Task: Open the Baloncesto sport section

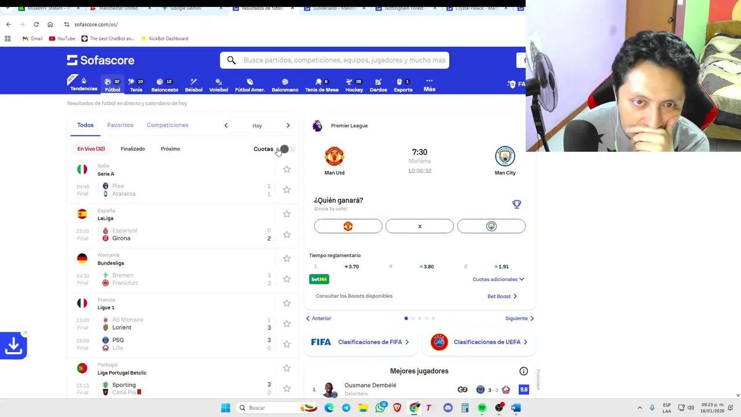Action: 164,85
